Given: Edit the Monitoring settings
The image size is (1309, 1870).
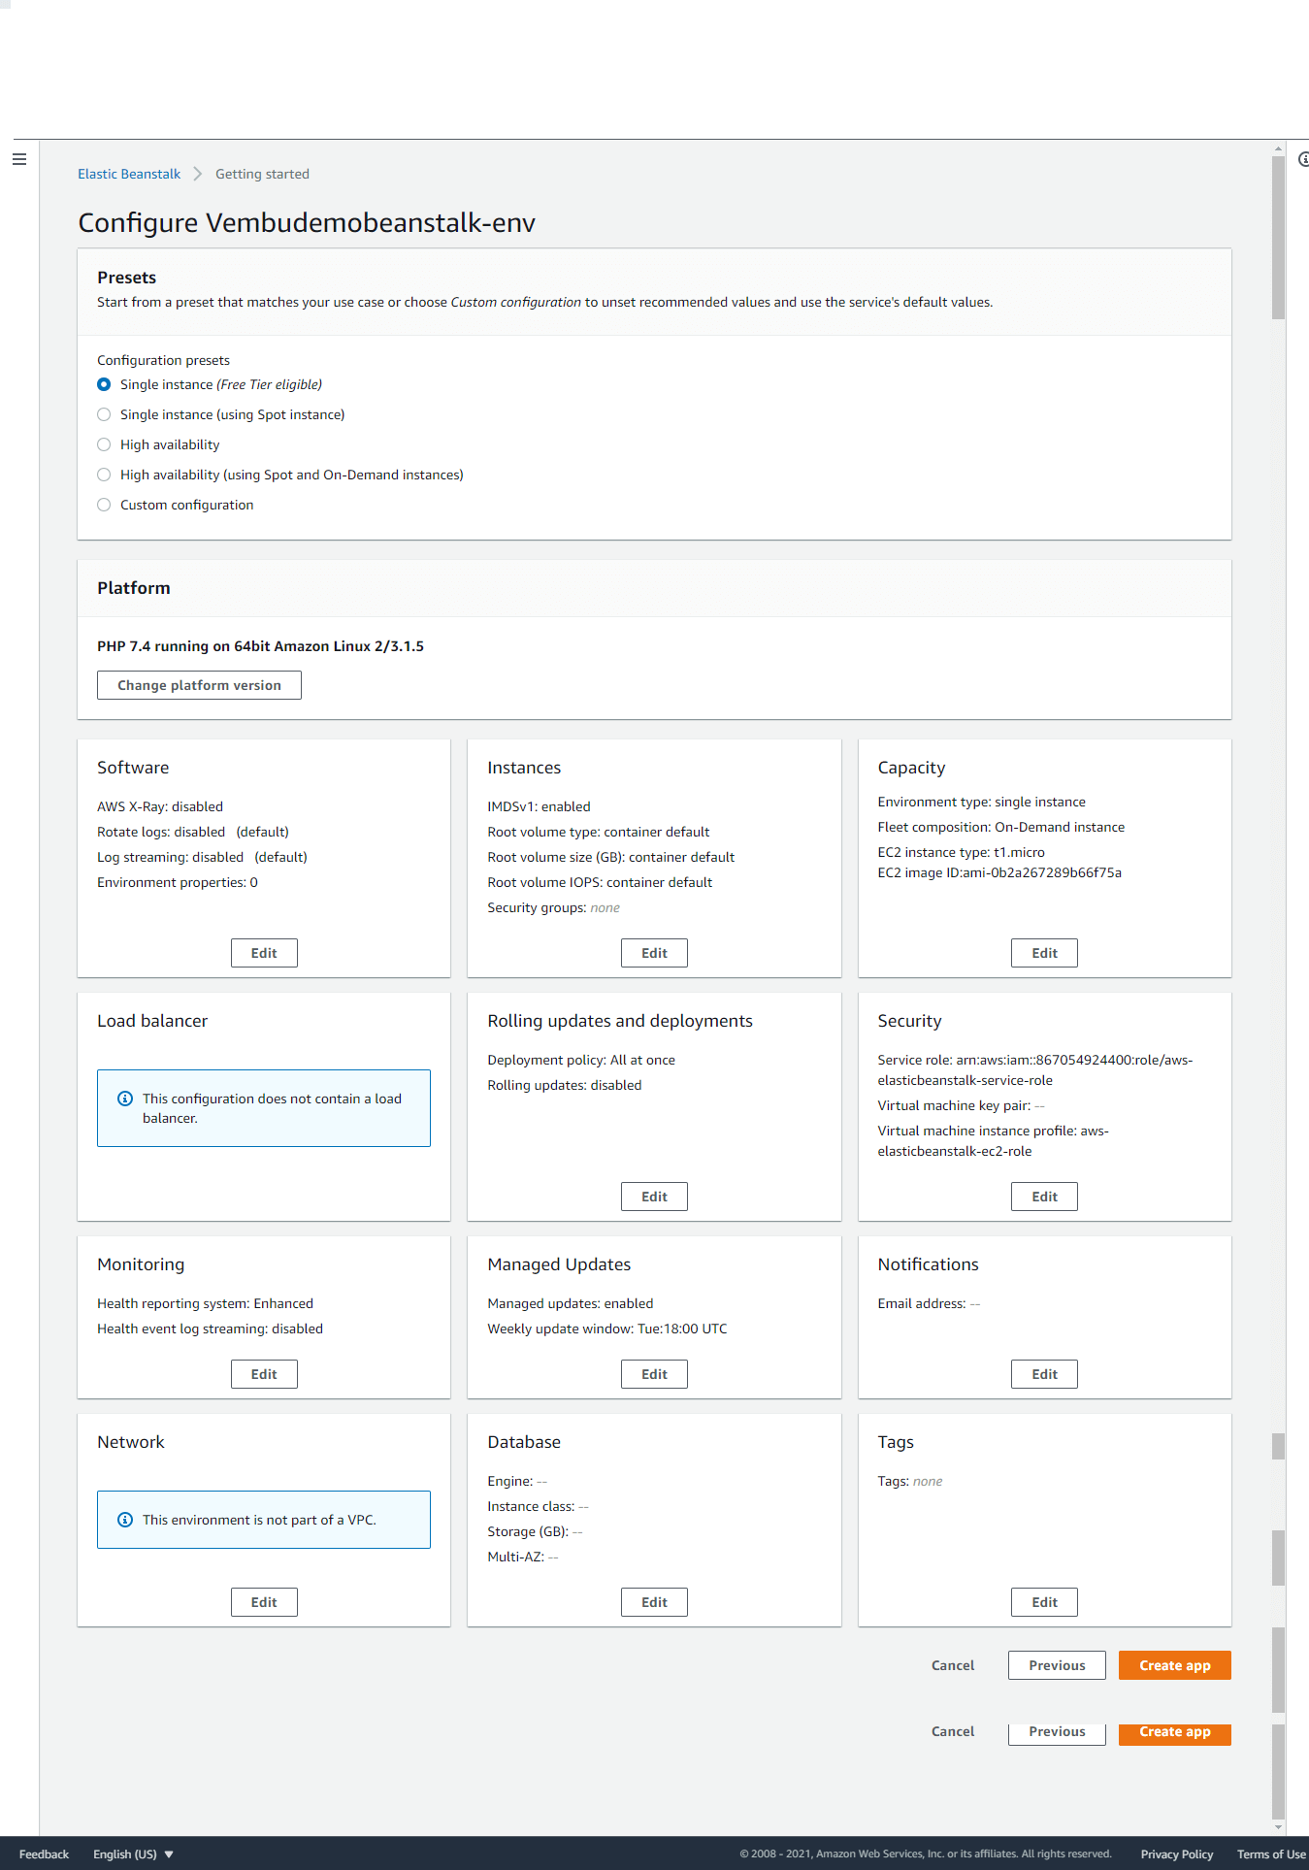Looking at the screenshot, I should pos(264,1374).
